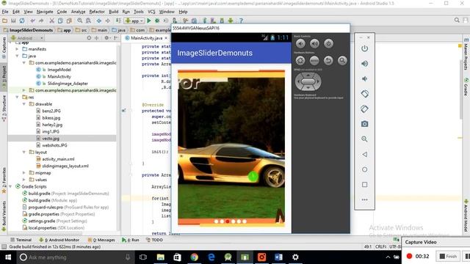Collapse the drawable folder
The width and height of the screenshot is (470, 264).
pos(24,104)
